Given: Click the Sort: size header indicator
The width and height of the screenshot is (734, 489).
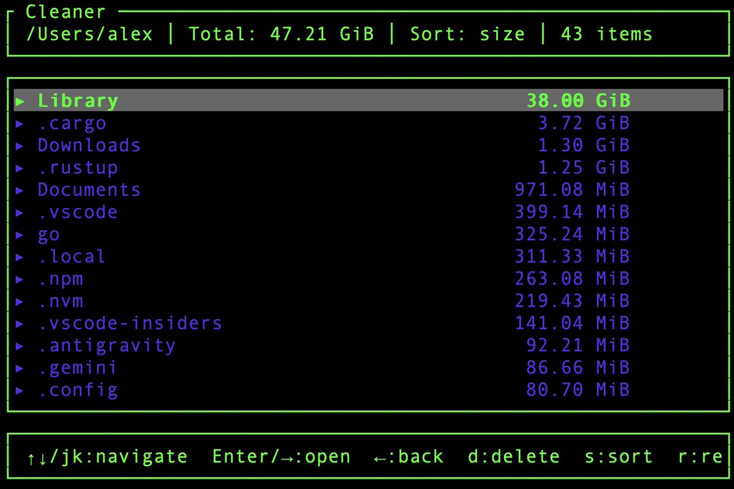Looking at the screenshot, I should coord(467,33).
